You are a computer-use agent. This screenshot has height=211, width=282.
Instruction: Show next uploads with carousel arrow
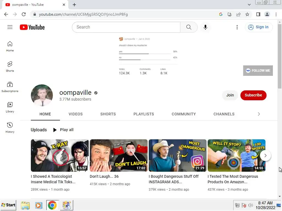265,156
